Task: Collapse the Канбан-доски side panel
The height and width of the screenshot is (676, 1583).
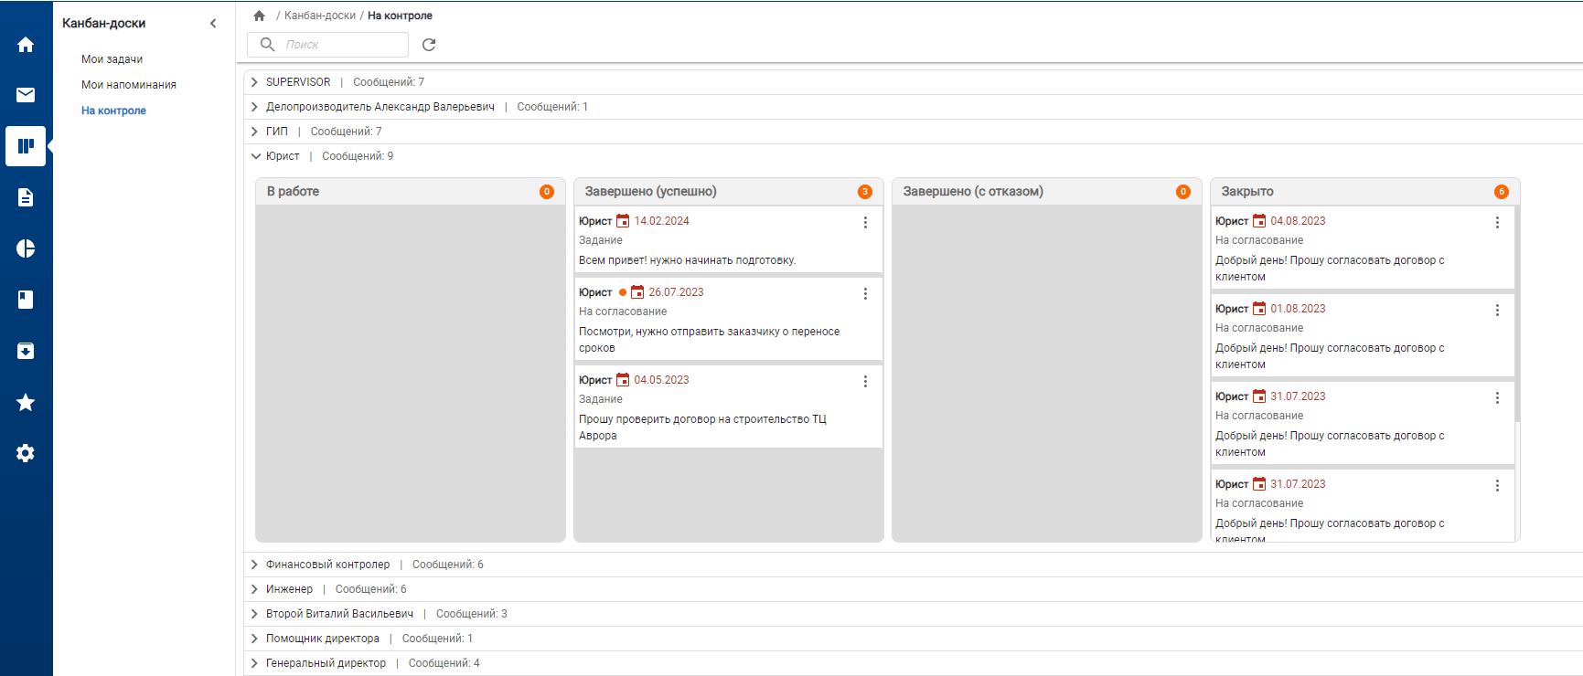Action: [213, 24]
